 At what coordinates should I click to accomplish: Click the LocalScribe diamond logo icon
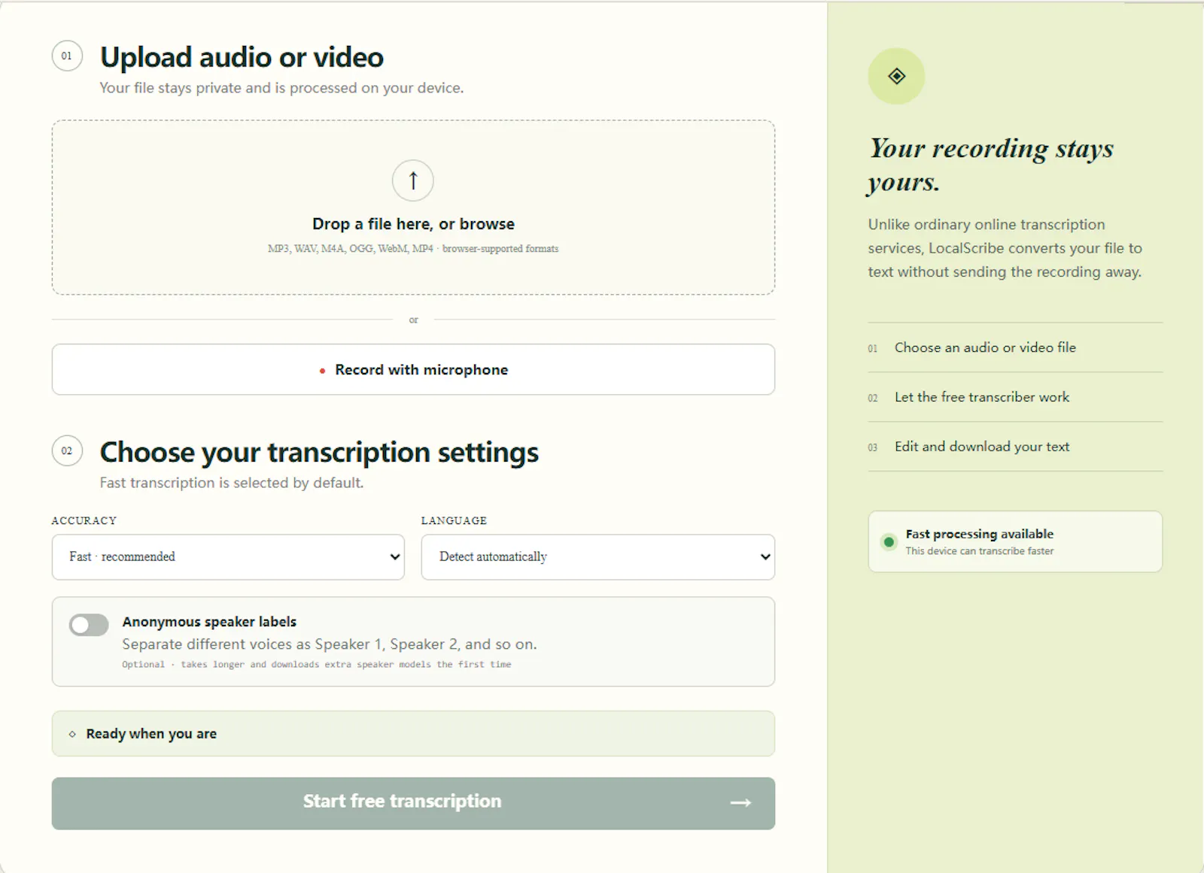click(x=896, y=76)
